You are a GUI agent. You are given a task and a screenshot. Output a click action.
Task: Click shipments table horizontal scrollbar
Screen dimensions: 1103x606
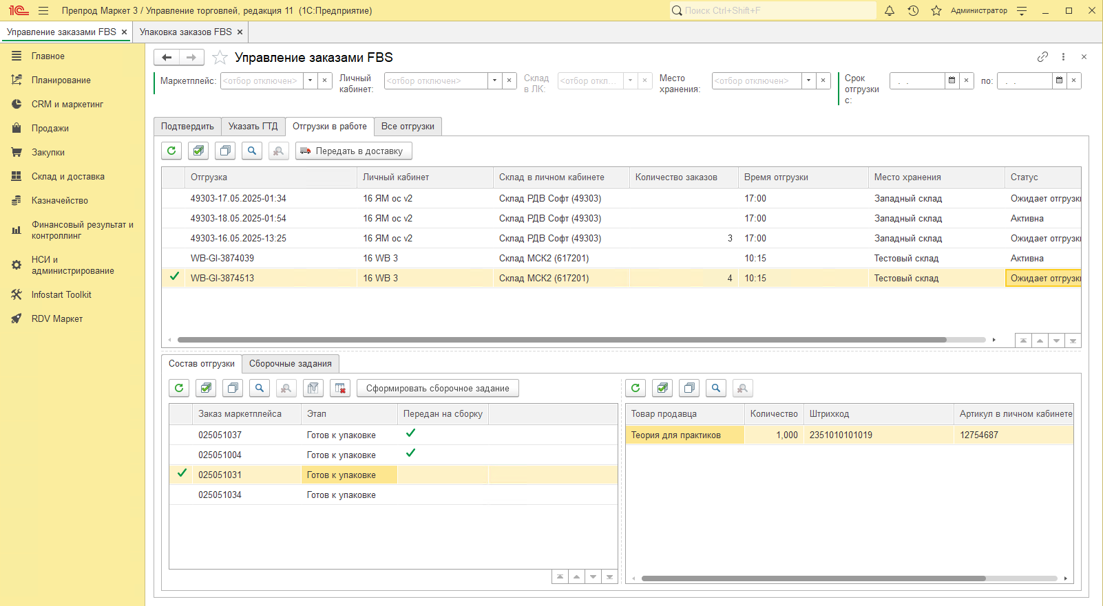tap(562, 340)
